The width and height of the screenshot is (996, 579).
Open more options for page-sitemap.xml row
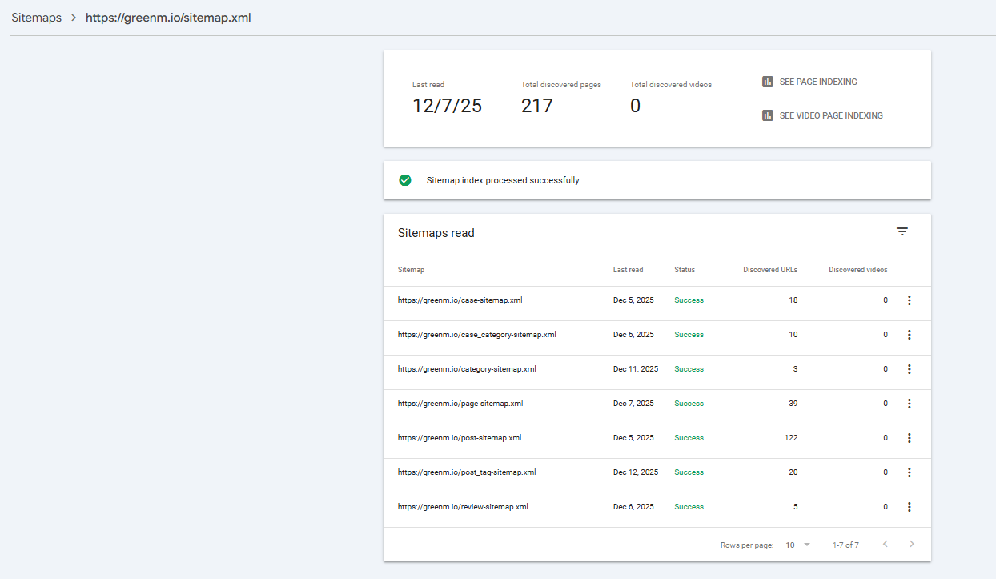pos(909,404)
